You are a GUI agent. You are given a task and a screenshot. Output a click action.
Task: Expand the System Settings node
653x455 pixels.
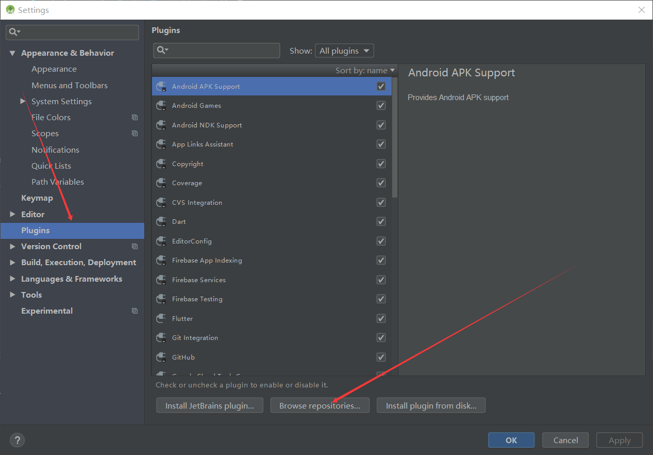[23, 101]
